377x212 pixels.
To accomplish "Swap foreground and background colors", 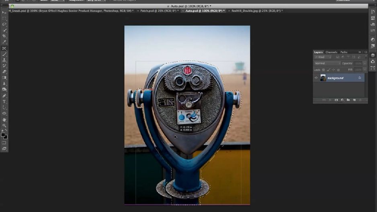I will tap(6, 130).
